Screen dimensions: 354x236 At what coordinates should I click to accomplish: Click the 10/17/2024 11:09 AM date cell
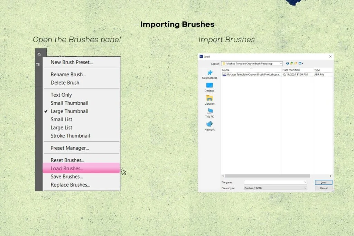(295, 74)
